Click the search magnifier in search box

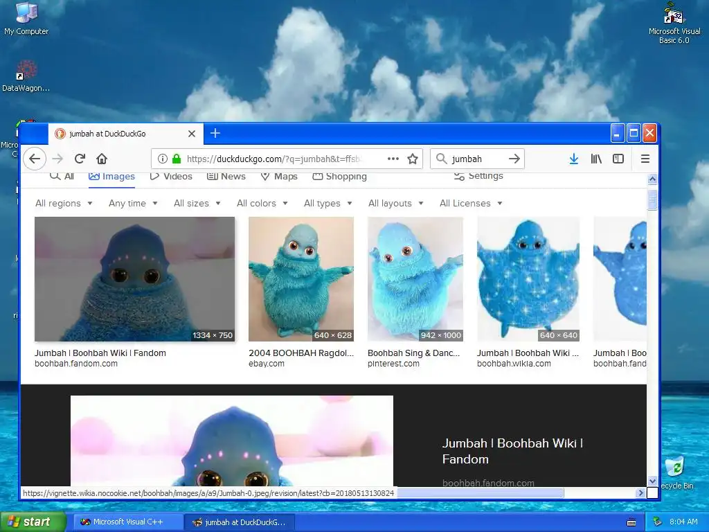(x=441, y=159)
